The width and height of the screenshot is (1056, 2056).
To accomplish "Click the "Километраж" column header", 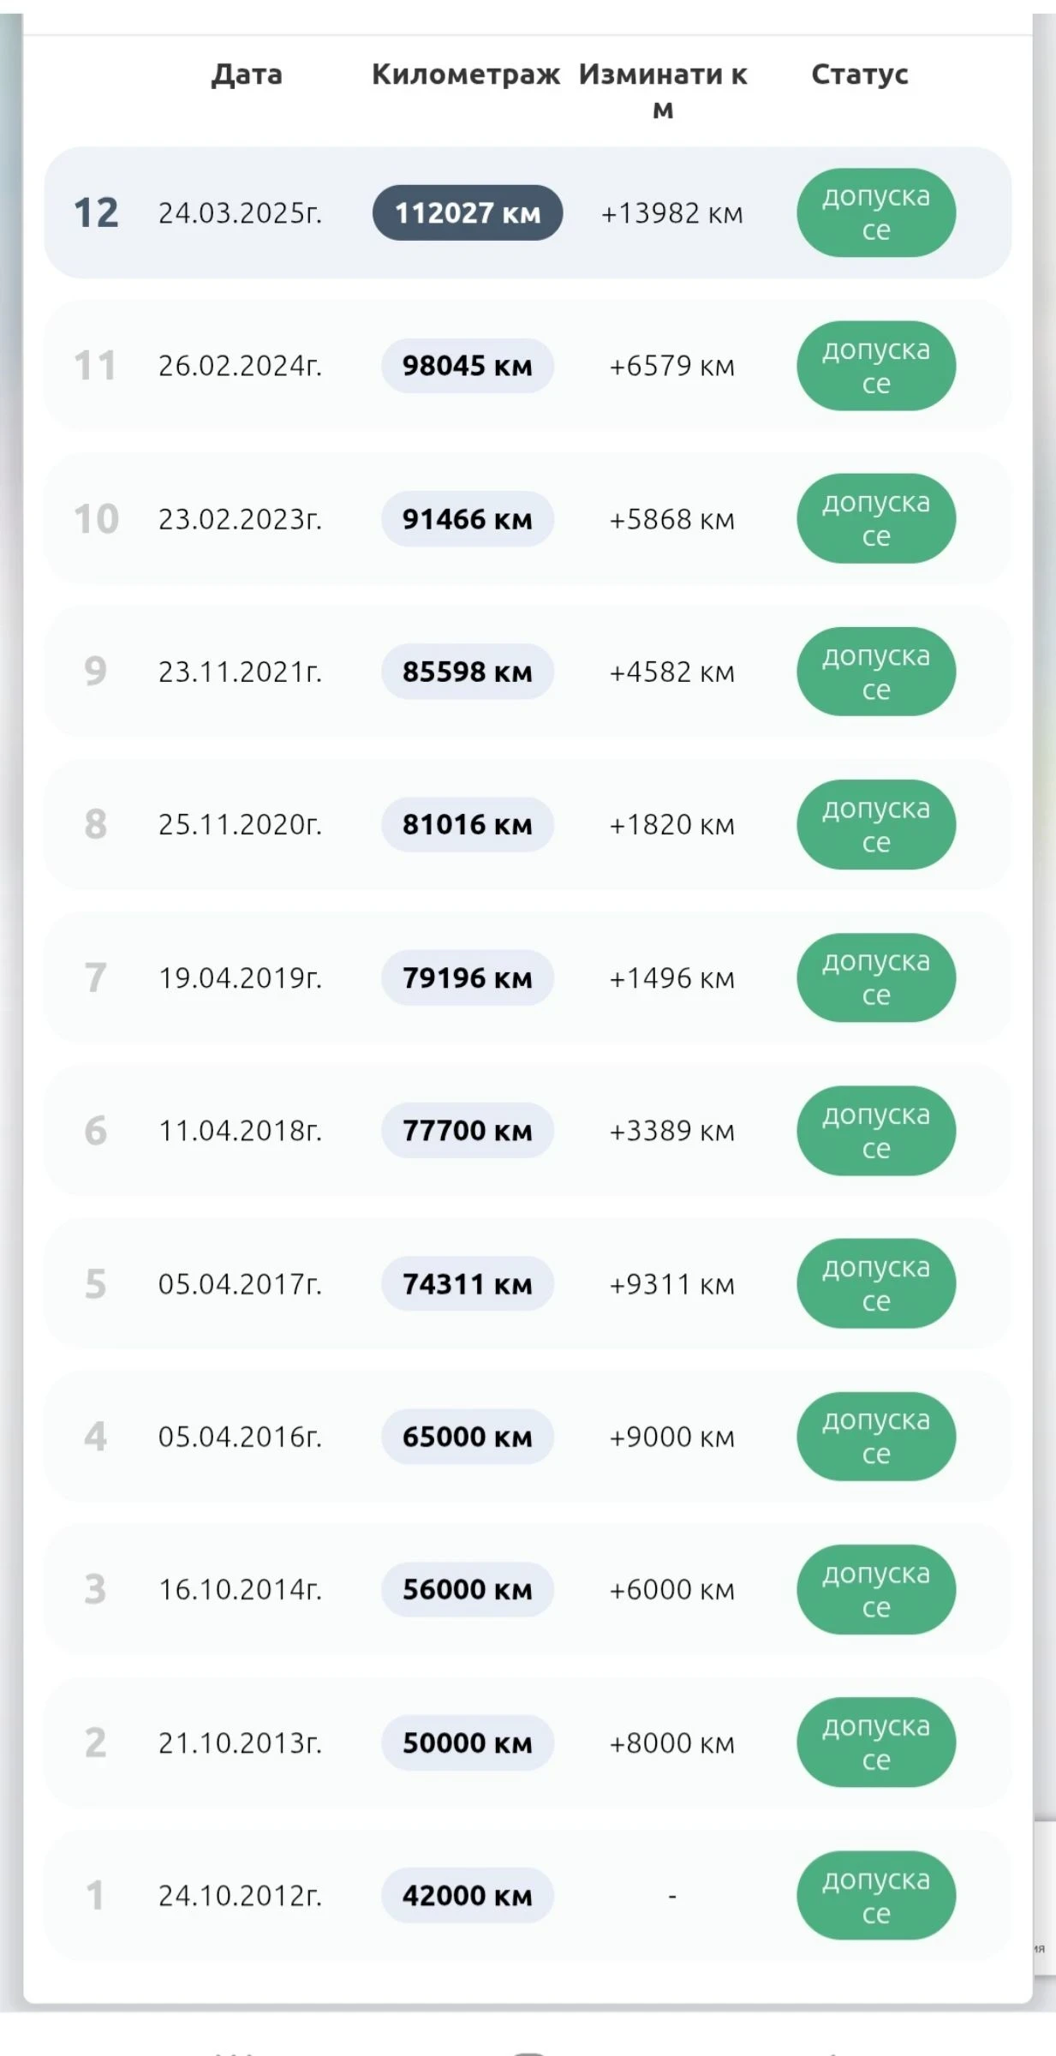I will [x=466, y=75].
